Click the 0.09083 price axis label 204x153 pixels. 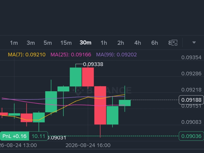[191, 122]
